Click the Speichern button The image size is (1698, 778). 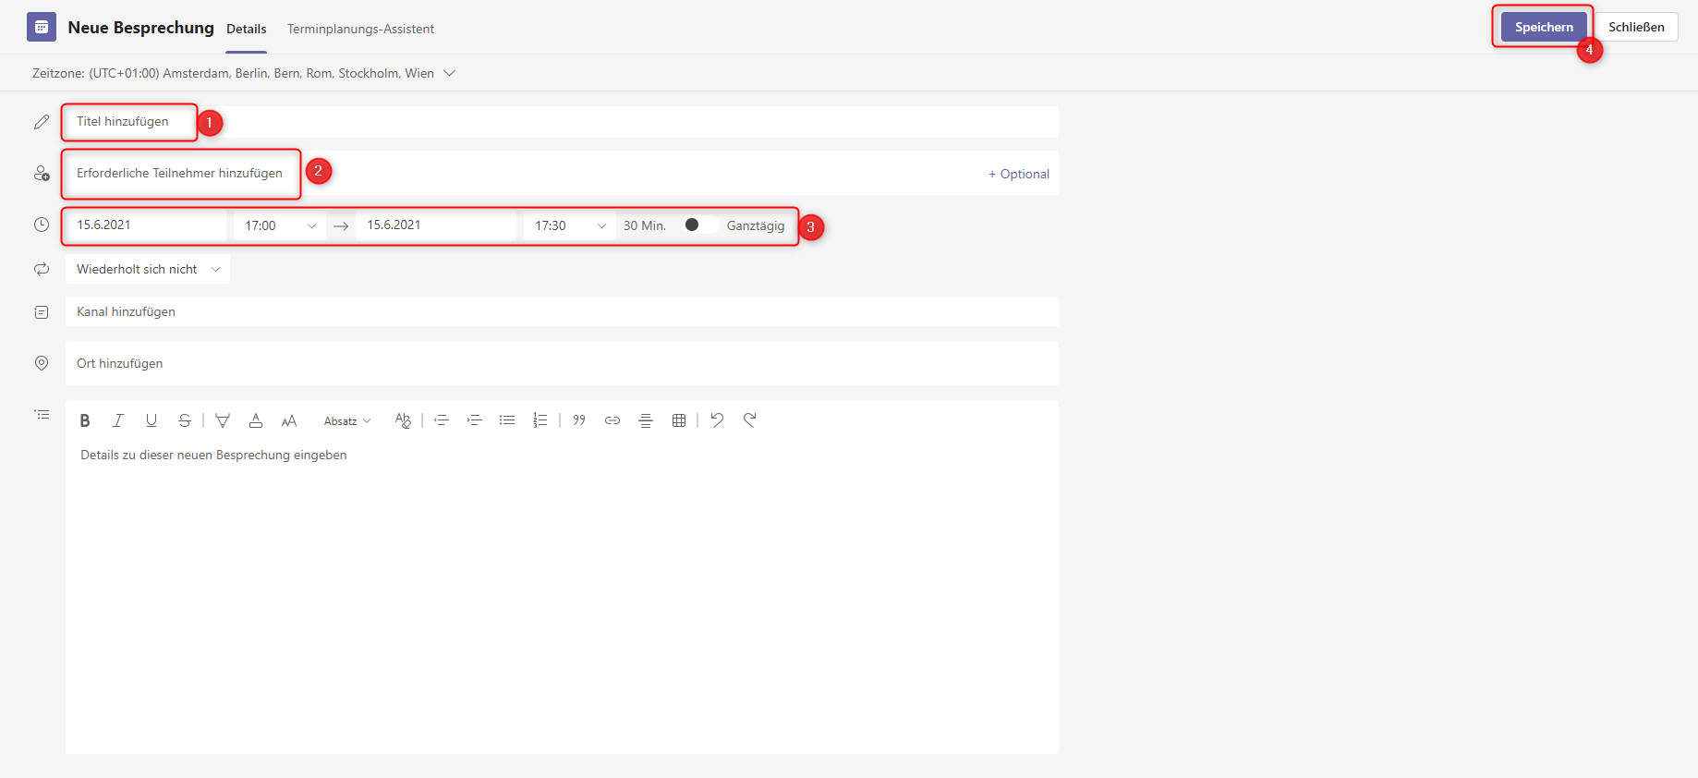click(1544, 27)
